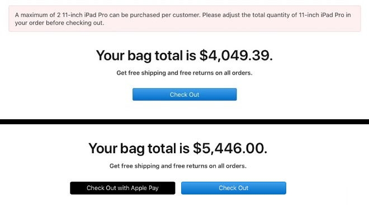Click the black divider bar between the bags
The height and width of the screenshot is (219, 369).
pyautogui.click(x=184, y=121)
